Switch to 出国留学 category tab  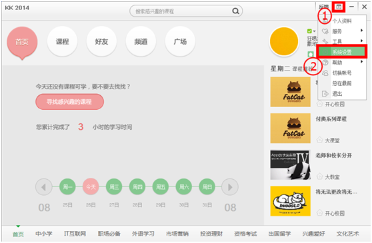280,234
